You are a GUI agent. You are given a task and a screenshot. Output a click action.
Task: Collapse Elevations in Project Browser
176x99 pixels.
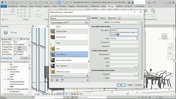pyautogui.click(x=5, y=89)
